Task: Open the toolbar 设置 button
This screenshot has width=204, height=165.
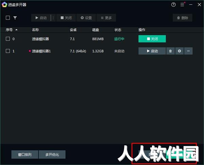Action: point(86,18)
